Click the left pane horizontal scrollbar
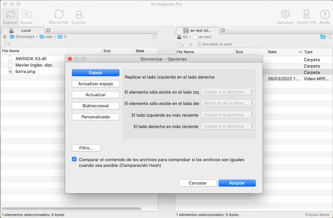Viewport: 333px width, 218px height. click(x=72, y=209)
